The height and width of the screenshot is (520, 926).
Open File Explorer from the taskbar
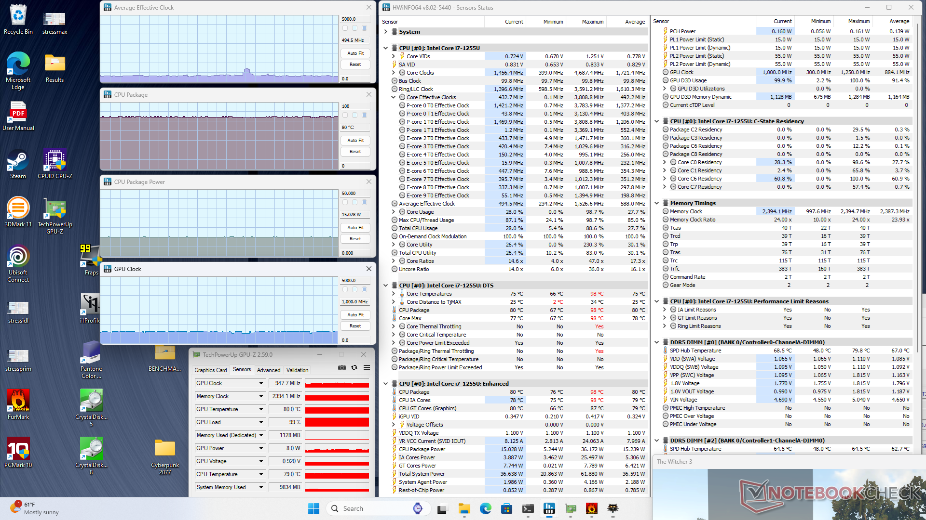(x=464, y=508)
